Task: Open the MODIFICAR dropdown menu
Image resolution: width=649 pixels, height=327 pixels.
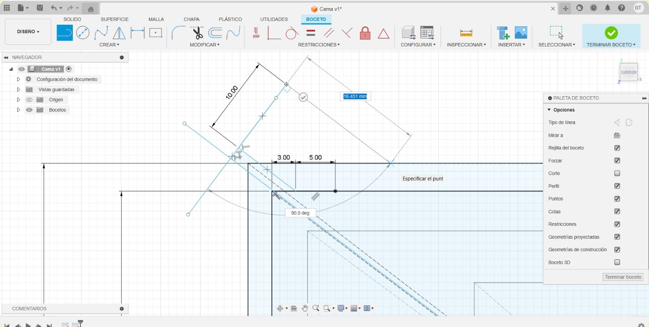Action: [x=205, y=45]
